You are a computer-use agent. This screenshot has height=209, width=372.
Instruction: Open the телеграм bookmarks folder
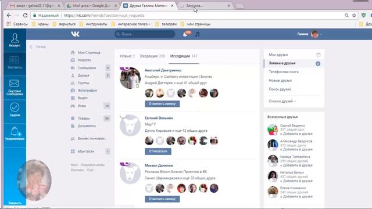pos(166,24)
